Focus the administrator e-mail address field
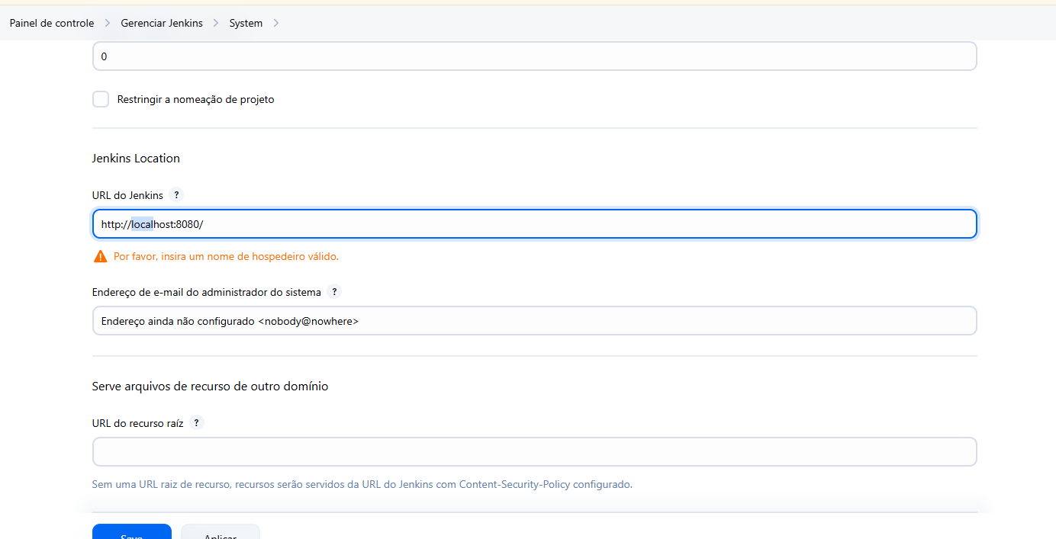This screenshot has height=539, width=1056. (535, 321)
